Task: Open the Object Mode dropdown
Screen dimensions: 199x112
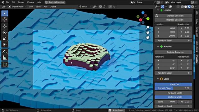Action: point(17,7)
